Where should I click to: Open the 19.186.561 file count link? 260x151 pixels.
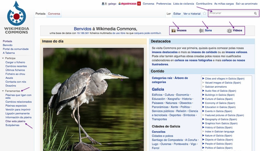(83, 33)
